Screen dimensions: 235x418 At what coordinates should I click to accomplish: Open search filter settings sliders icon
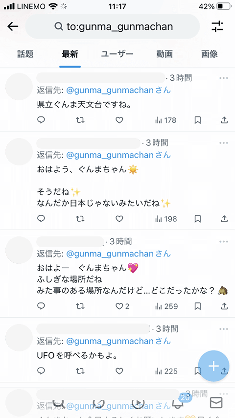tap(217, 26)
